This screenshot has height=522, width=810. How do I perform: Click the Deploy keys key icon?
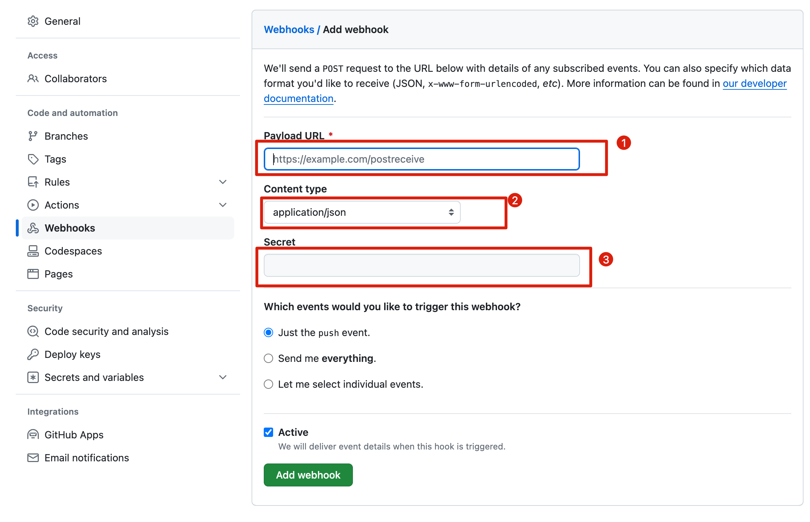point(33,354)
